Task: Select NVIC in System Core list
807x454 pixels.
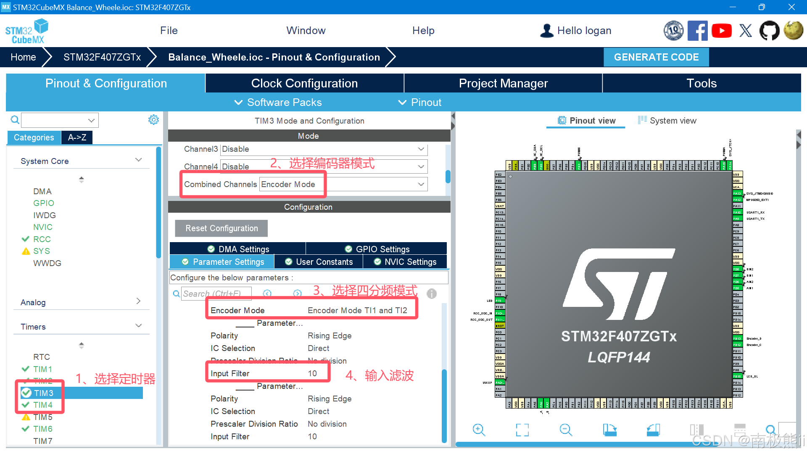Action: coord(43,227)
